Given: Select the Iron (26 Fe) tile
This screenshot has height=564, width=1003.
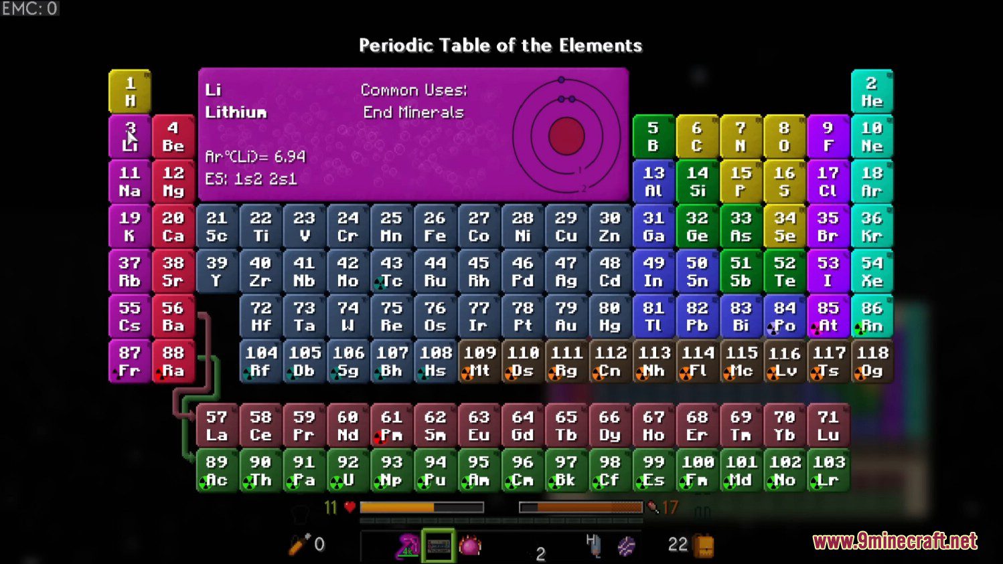Looking at the screenshot, I should 435,226.
